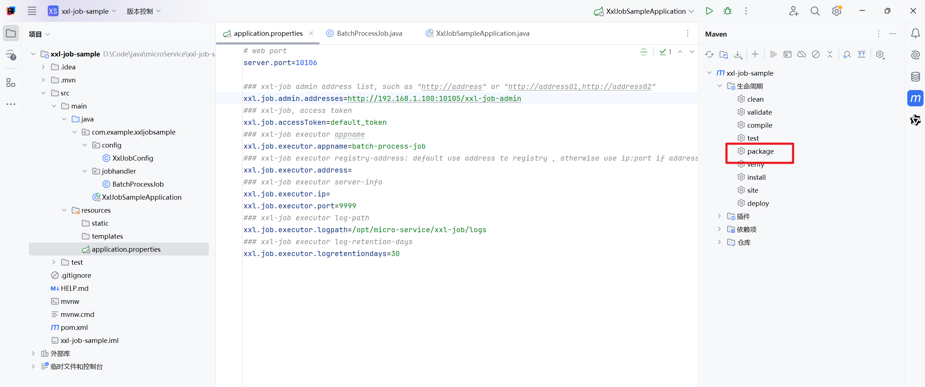Jump to next highlighted problem arrow
Image resolution: width=925 pixels, height=387 pixels.
692,52
